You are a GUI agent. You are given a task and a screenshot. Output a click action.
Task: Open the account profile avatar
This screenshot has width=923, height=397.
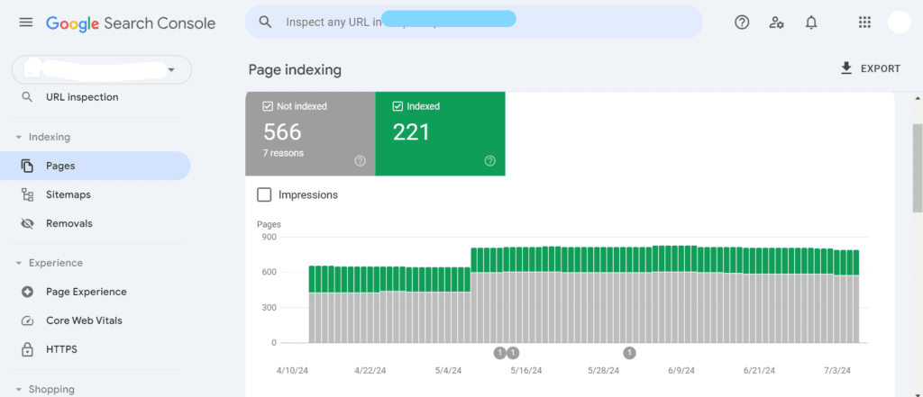pyautogui.click(x=899, y=23)
